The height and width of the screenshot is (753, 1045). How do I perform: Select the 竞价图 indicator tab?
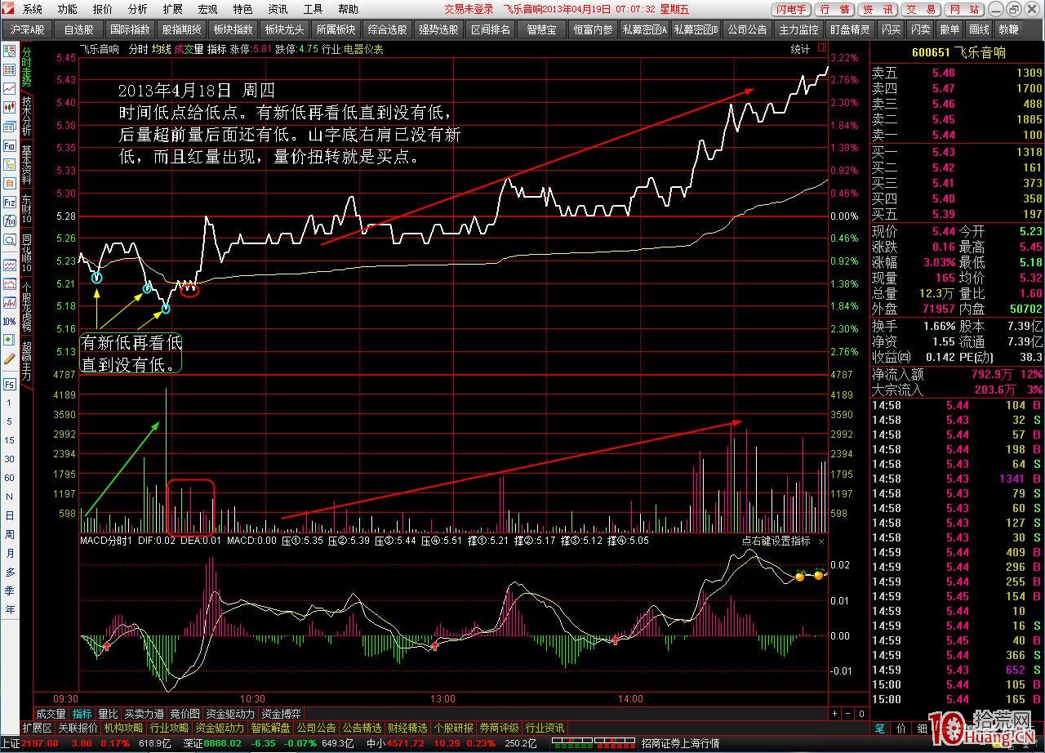click(185, 714)
